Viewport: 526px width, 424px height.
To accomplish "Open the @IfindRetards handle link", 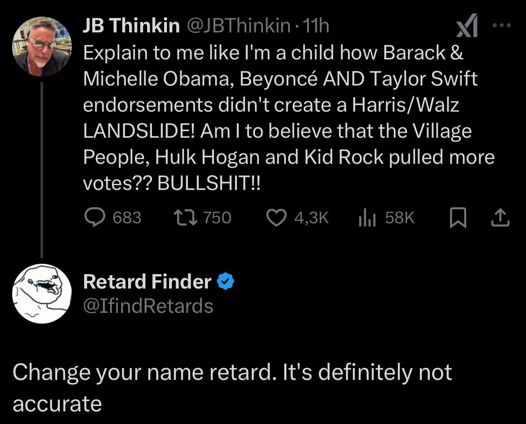I will (x=148, y=306).
